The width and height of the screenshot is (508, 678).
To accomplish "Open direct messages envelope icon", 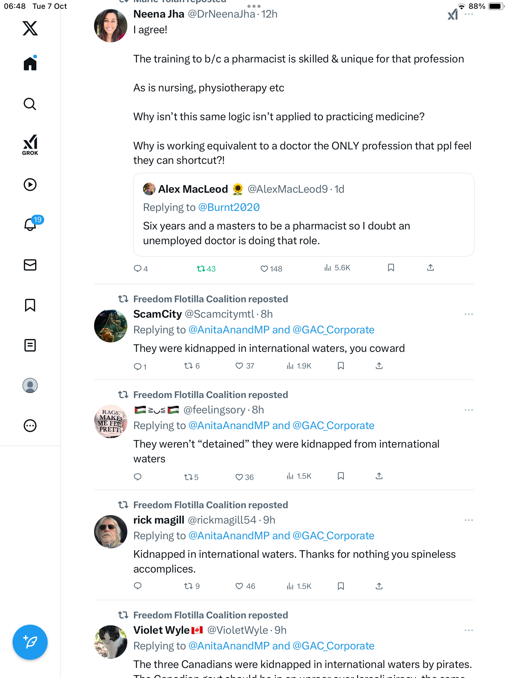I will click(x=30, y=265).
